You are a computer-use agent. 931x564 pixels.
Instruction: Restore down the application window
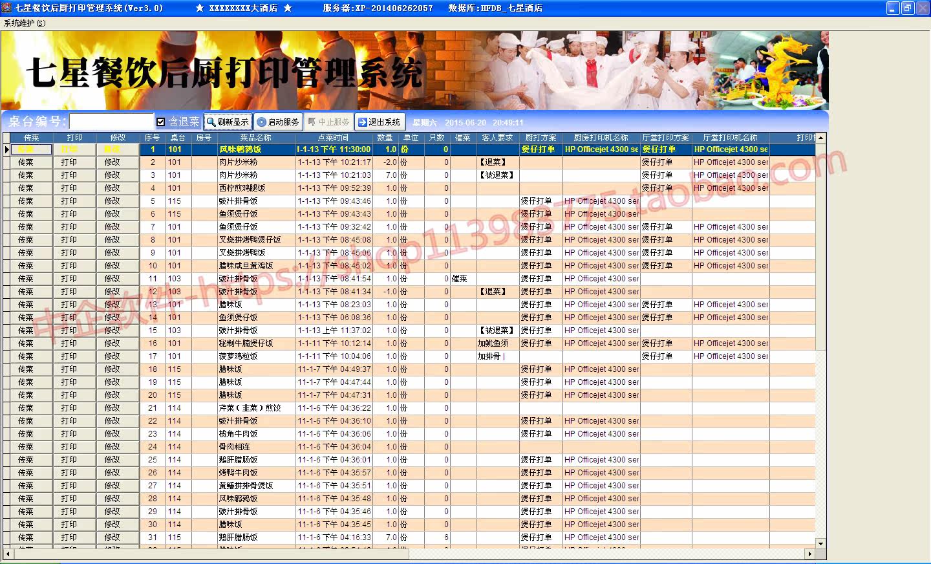click(x=908, y=8)
